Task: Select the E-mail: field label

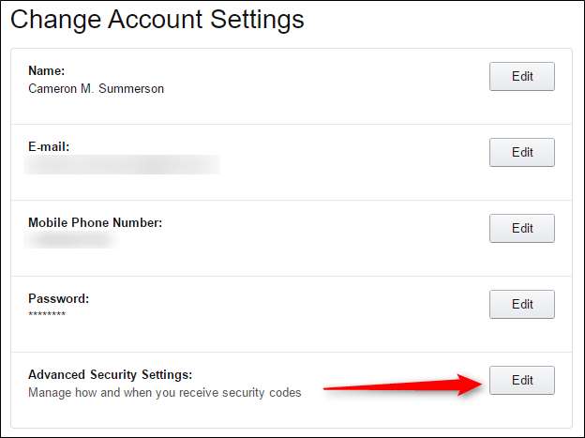Action: coord(49,146)
